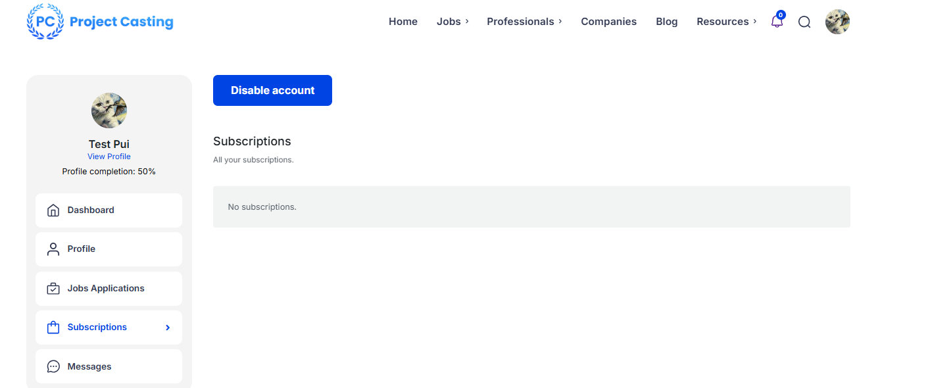Expand the Resources dropdown menu
932x388 pixels.
point(726,22)
